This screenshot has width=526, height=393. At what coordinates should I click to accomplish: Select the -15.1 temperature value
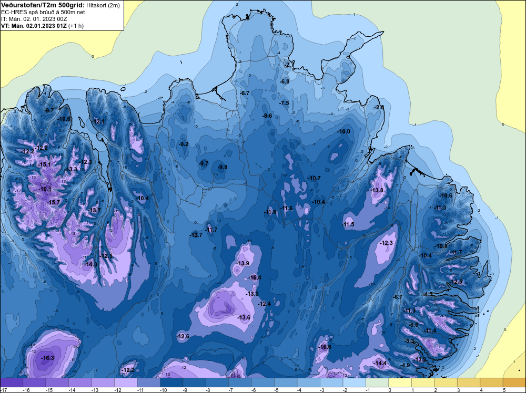(x=44, y=164)
